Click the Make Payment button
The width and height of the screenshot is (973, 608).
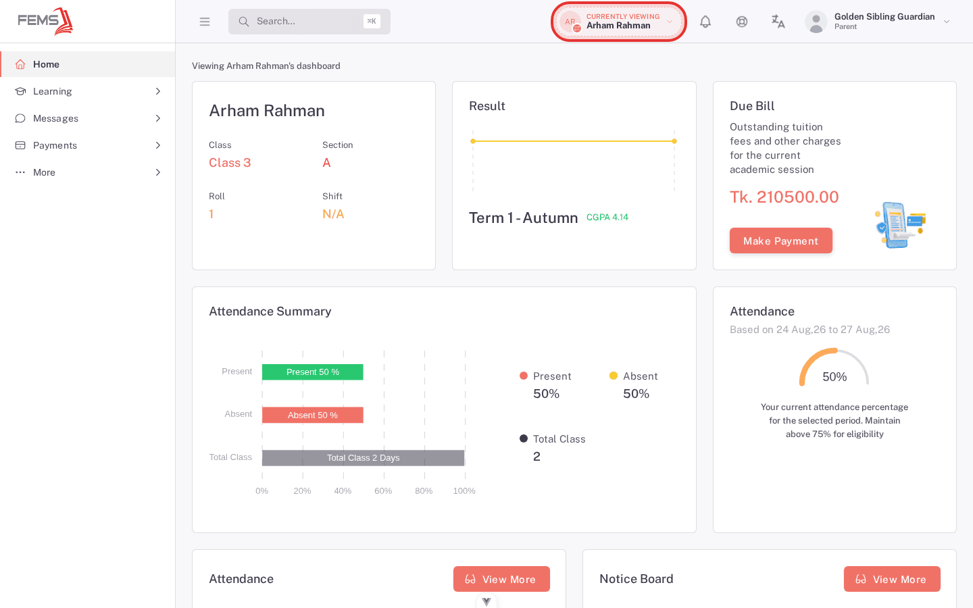[x=781, y=240]
